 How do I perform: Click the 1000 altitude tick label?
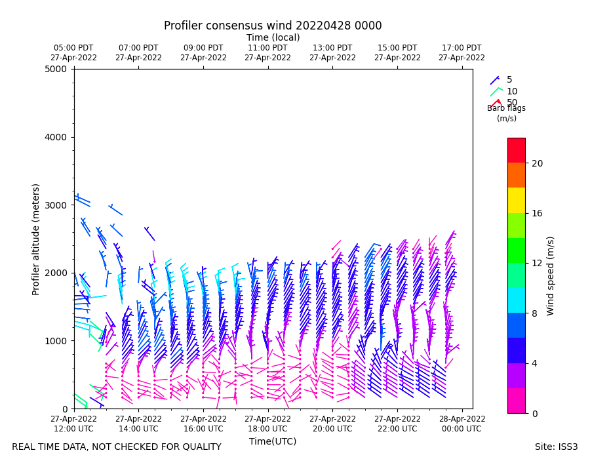point(56,341)
